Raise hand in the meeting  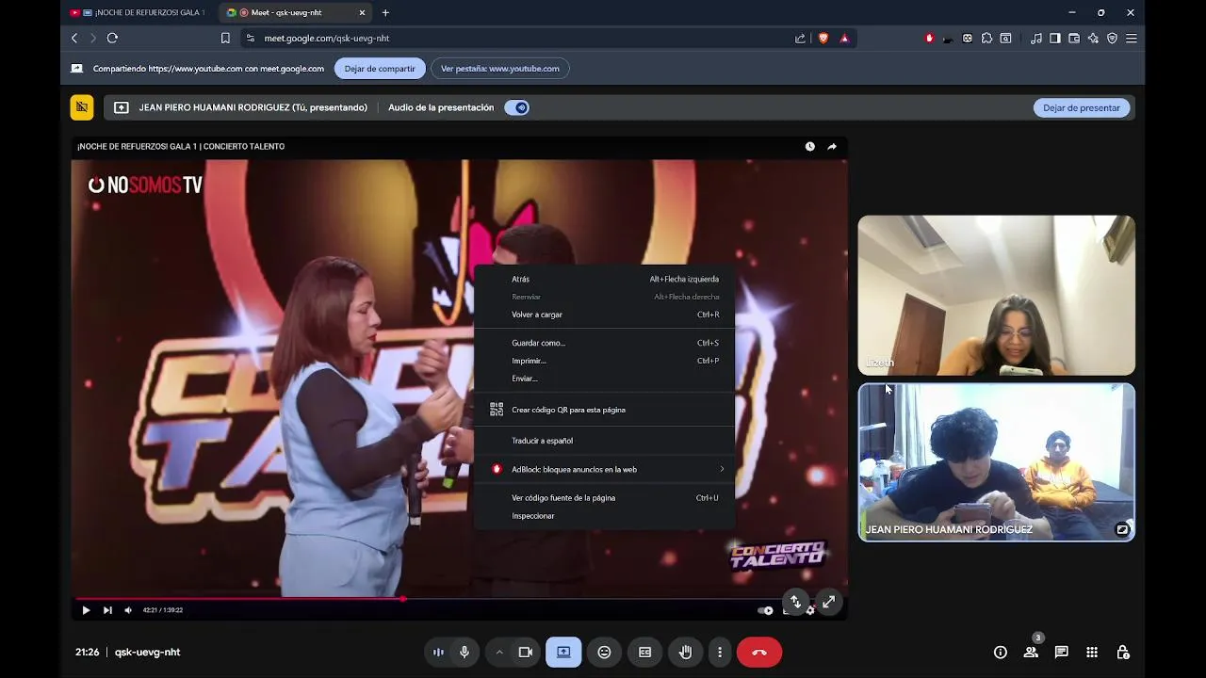686,652
